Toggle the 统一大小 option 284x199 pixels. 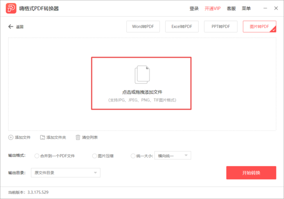point(133,156)
